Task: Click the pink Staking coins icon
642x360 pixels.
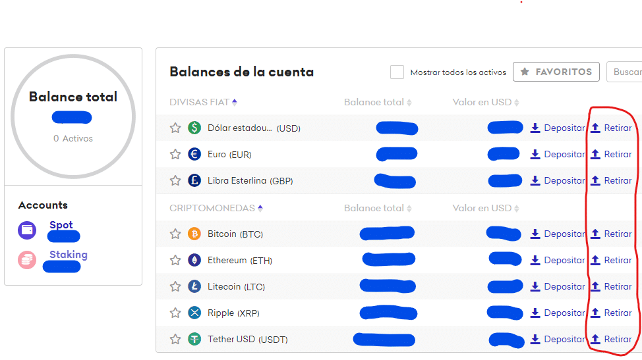Action: point(27,260)
